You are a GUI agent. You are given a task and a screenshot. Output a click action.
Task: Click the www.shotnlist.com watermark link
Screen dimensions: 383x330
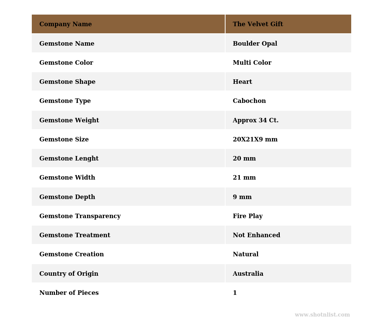[322, 315]
